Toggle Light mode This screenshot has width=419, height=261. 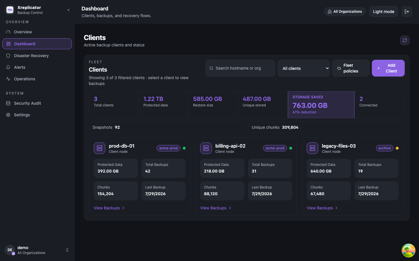tap(384, 12)
